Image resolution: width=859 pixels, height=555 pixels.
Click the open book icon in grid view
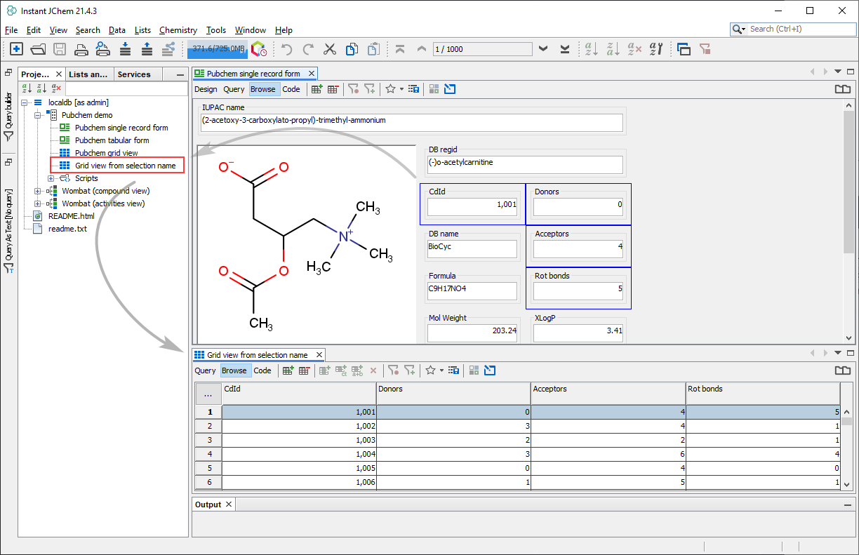tap(842, 370)
